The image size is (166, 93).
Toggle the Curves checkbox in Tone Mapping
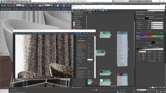tap(78, 62)
